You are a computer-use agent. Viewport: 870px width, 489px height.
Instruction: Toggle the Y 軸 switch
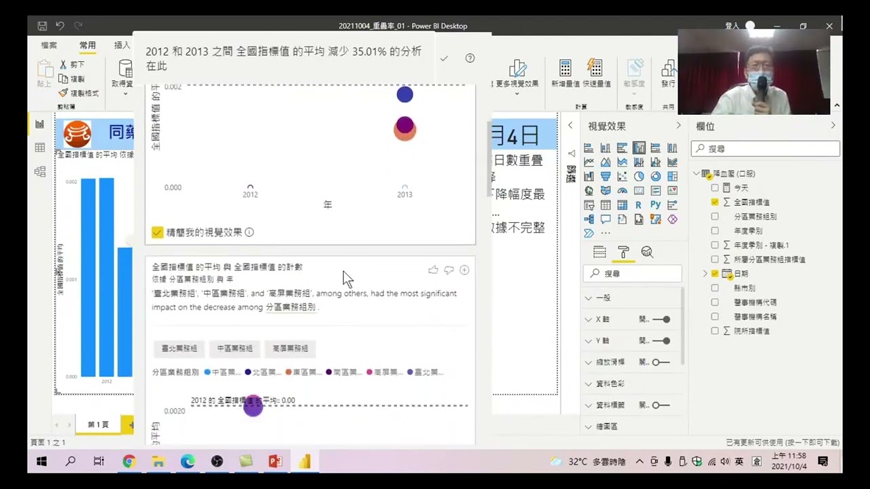(661, 341)
